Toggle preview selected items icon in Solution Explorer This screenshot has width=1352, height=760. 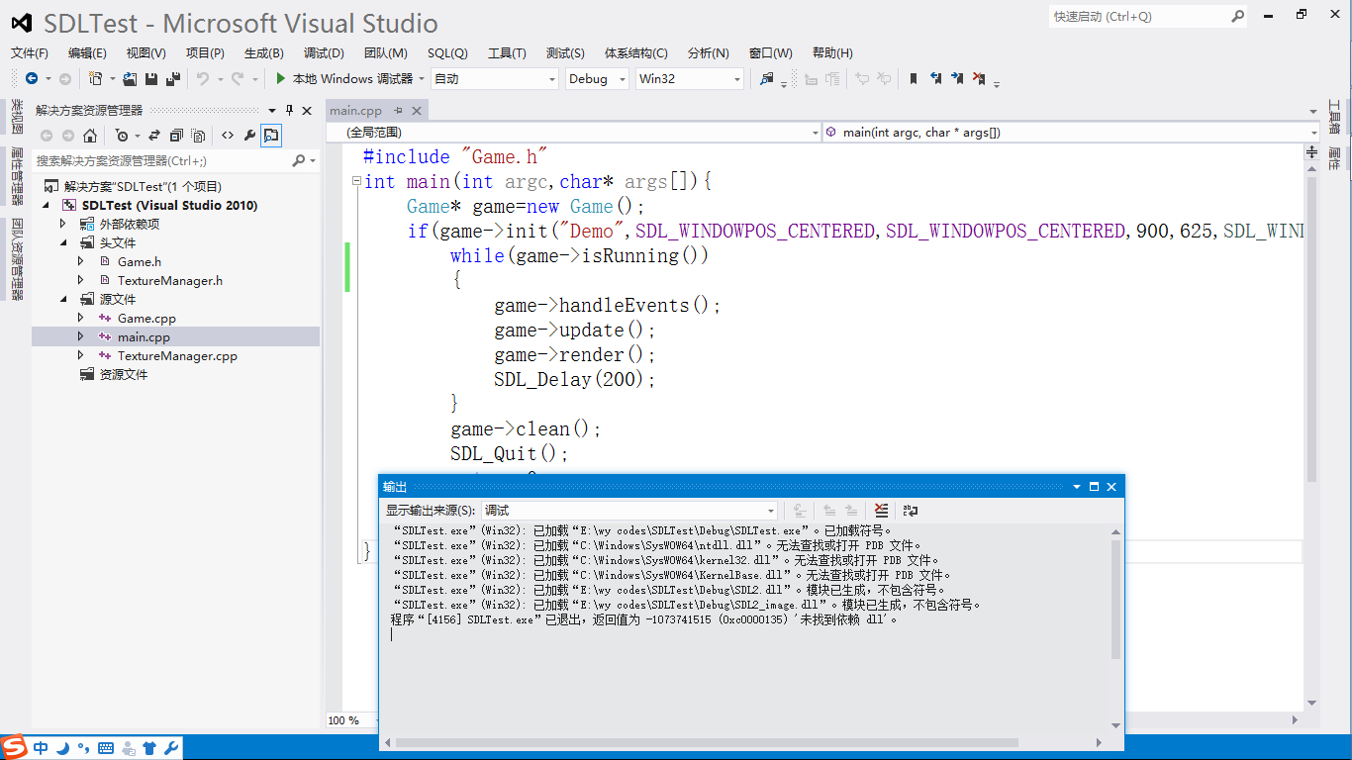[270, 136]
